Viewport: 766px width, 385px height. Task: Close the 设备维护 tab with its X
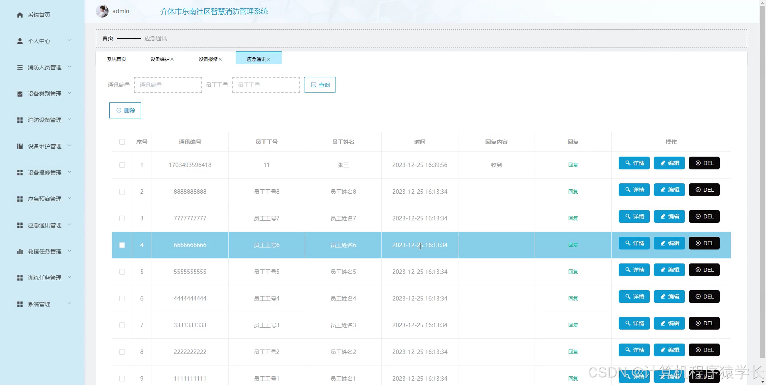(172, 59)
